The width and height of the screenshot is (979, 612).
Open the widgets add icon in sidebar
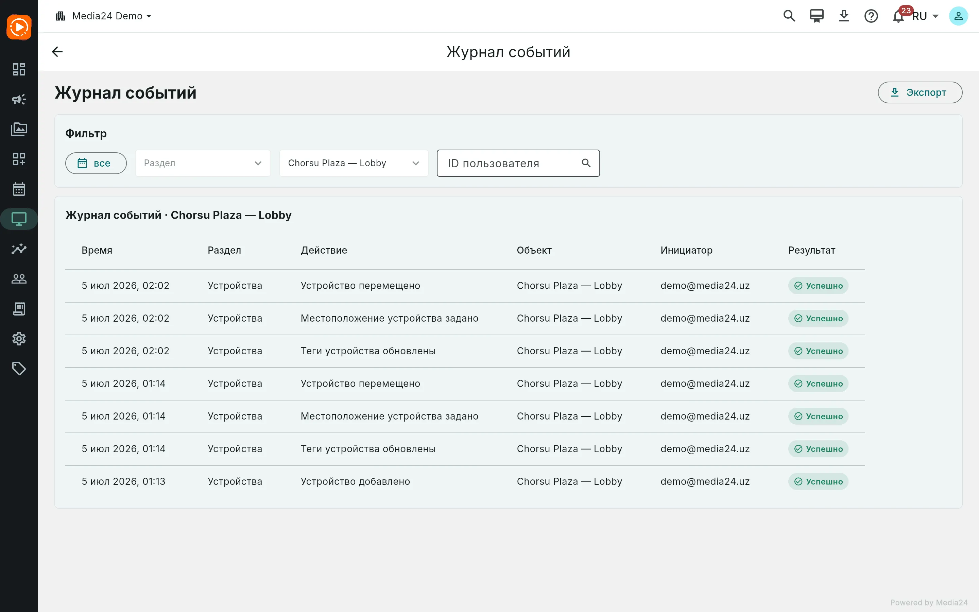click(19, 159)
